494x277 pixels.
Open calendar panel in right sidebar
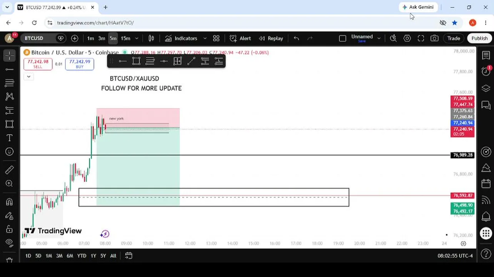click(x=486, y=184)
